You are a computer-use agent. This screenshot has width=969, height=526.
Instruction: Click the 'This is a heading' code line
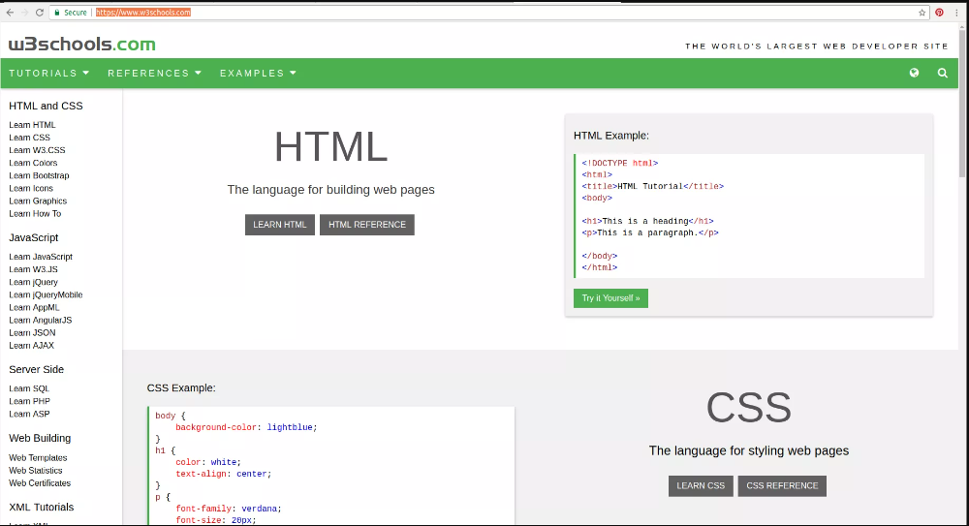point(647,221)
